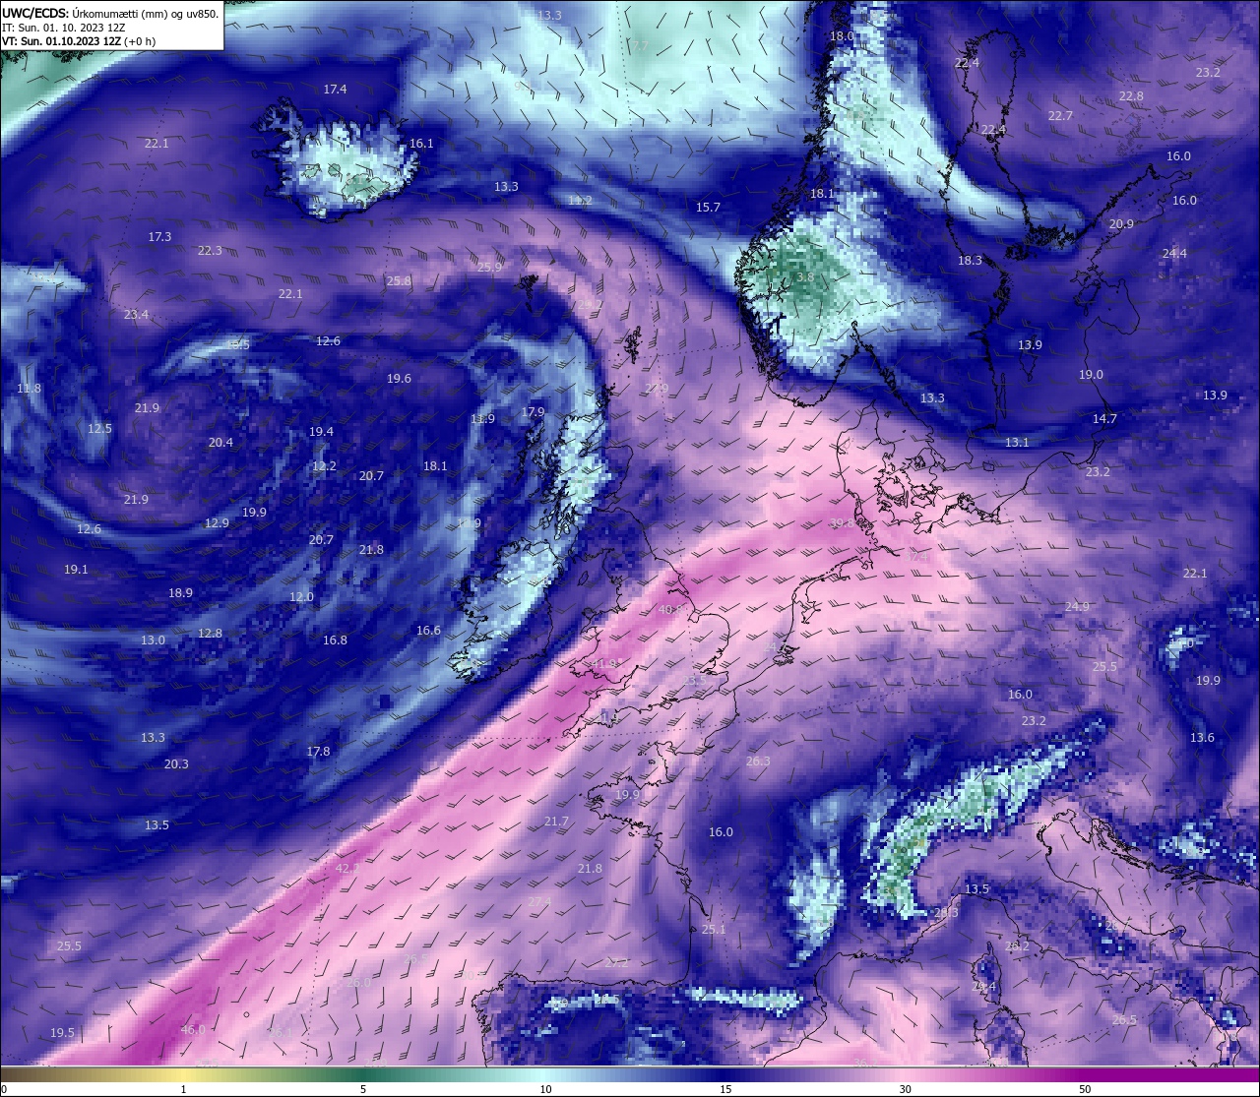
Task: Click the 'UWC/ECDS: Úrkomumætti (mm) og uv850.' title line
Action: coord(110,14)
